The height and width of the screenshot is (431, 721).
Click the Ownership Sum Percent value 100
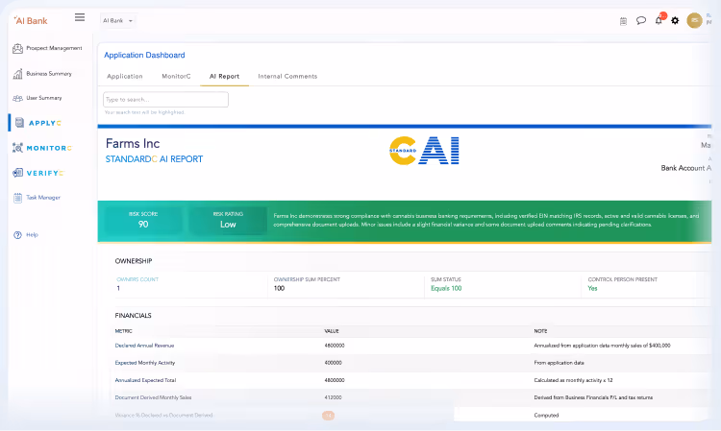click(279, 289)
